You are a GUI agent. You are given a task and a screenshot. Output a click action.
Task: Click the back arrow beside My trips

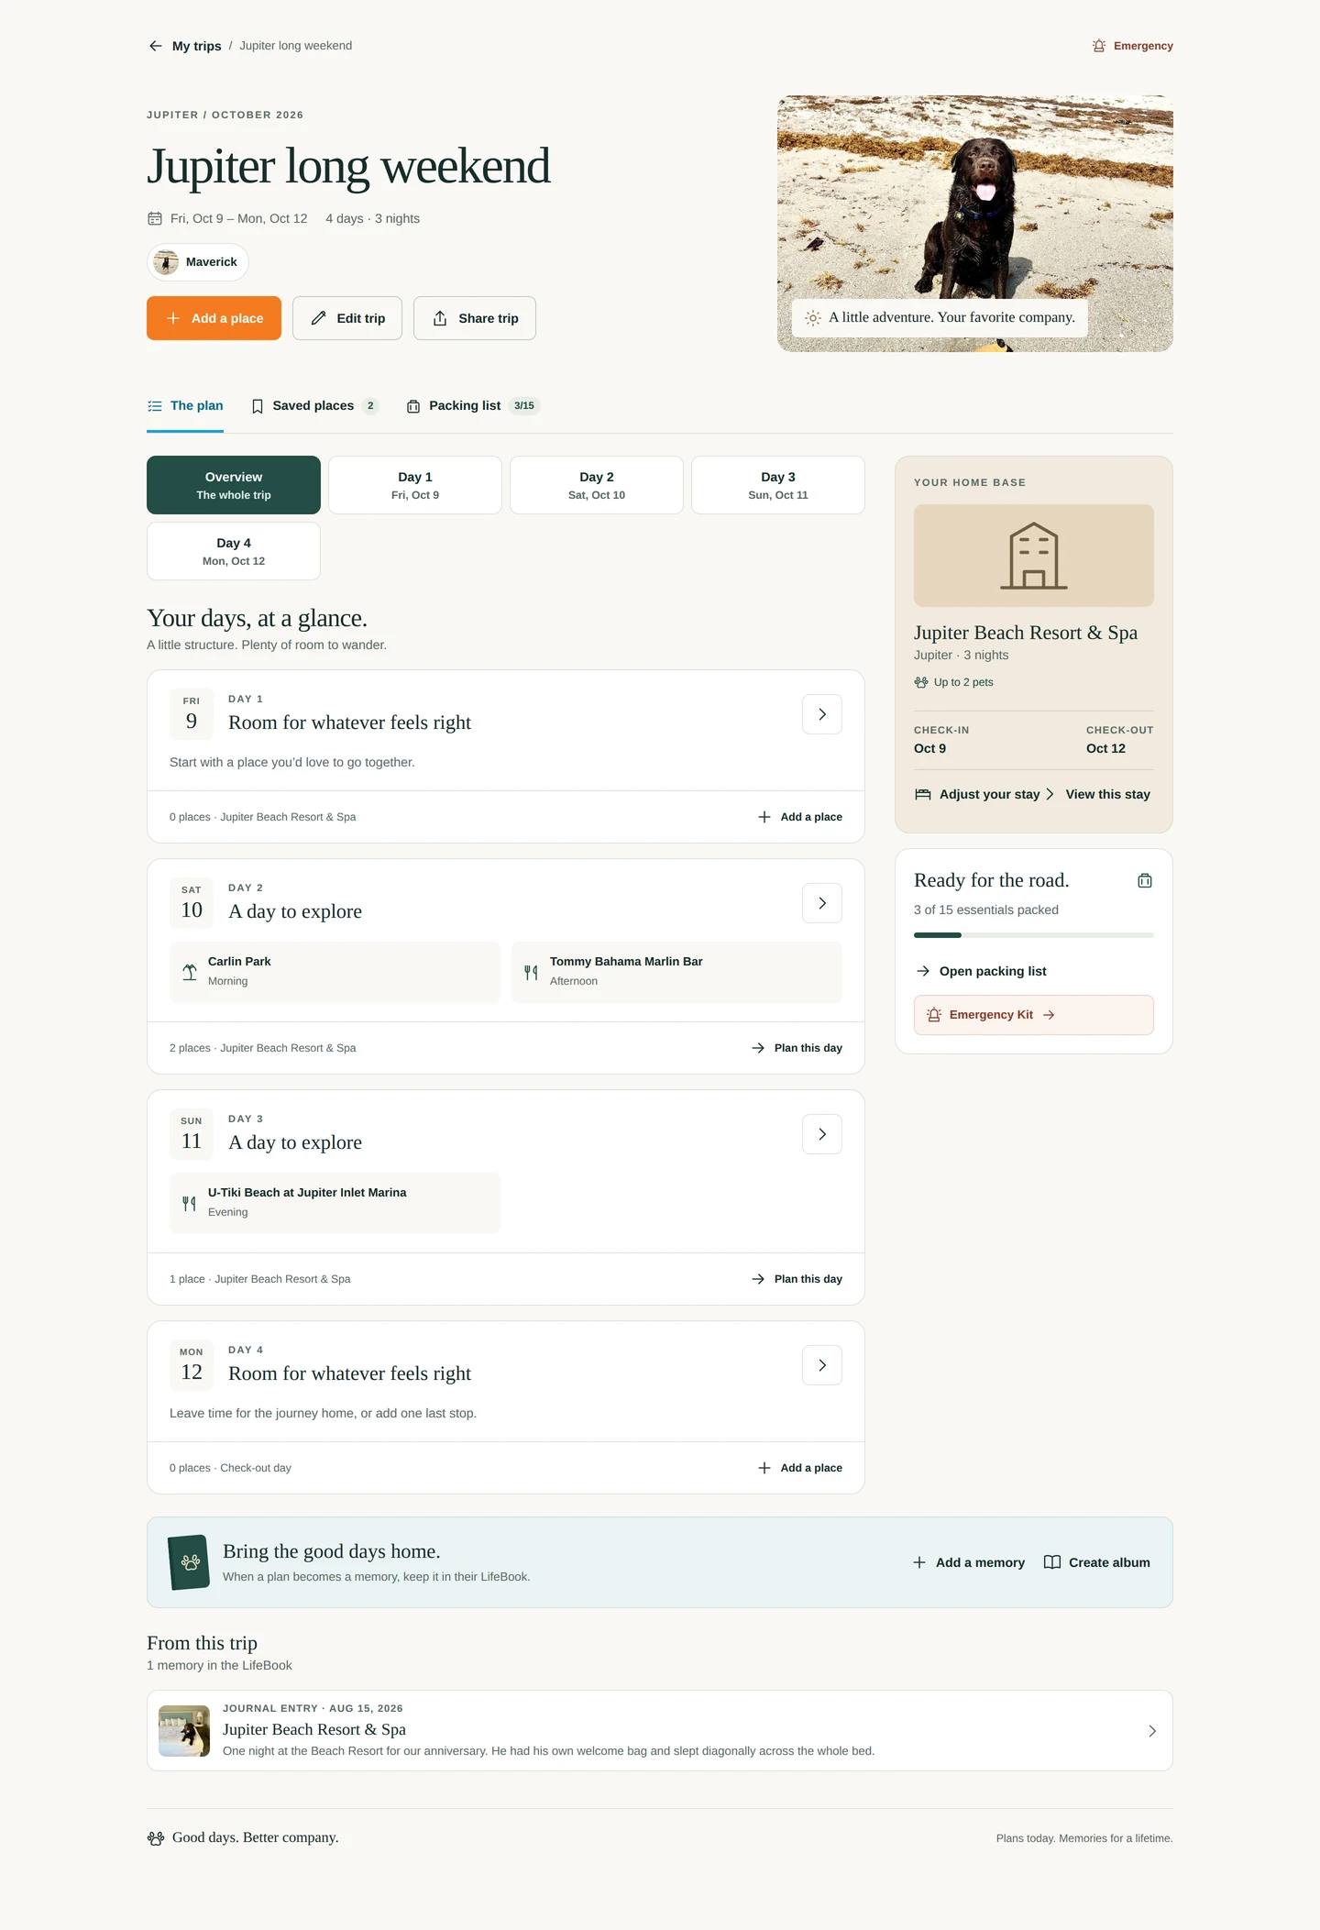click(x=155, y=46)
